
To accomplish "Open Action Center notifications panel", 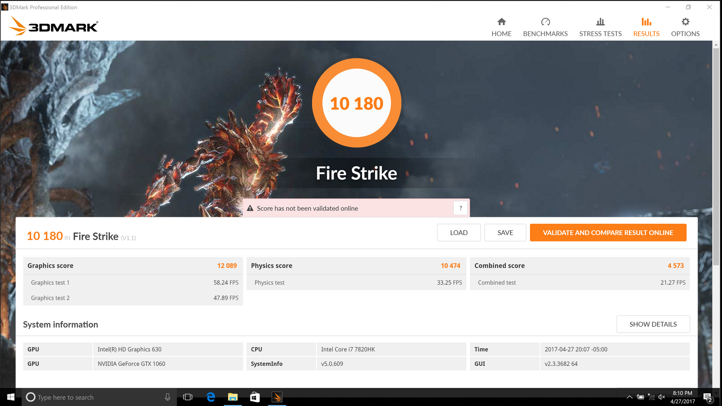I will coord(707,397).
